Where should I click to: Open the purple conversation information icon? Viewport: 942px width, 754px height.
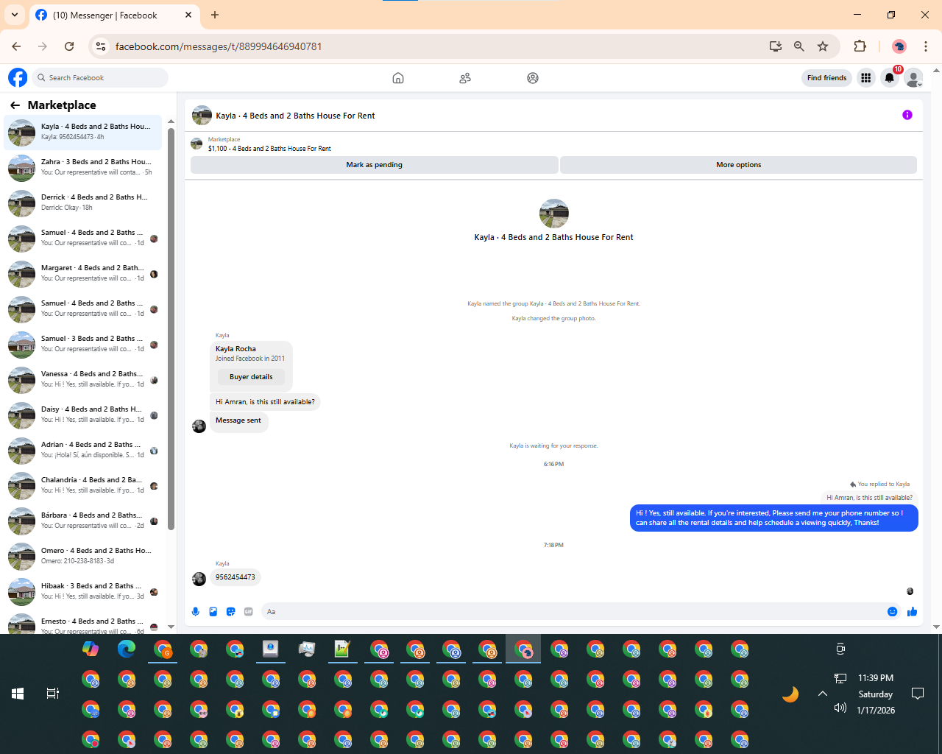[907, 115]
